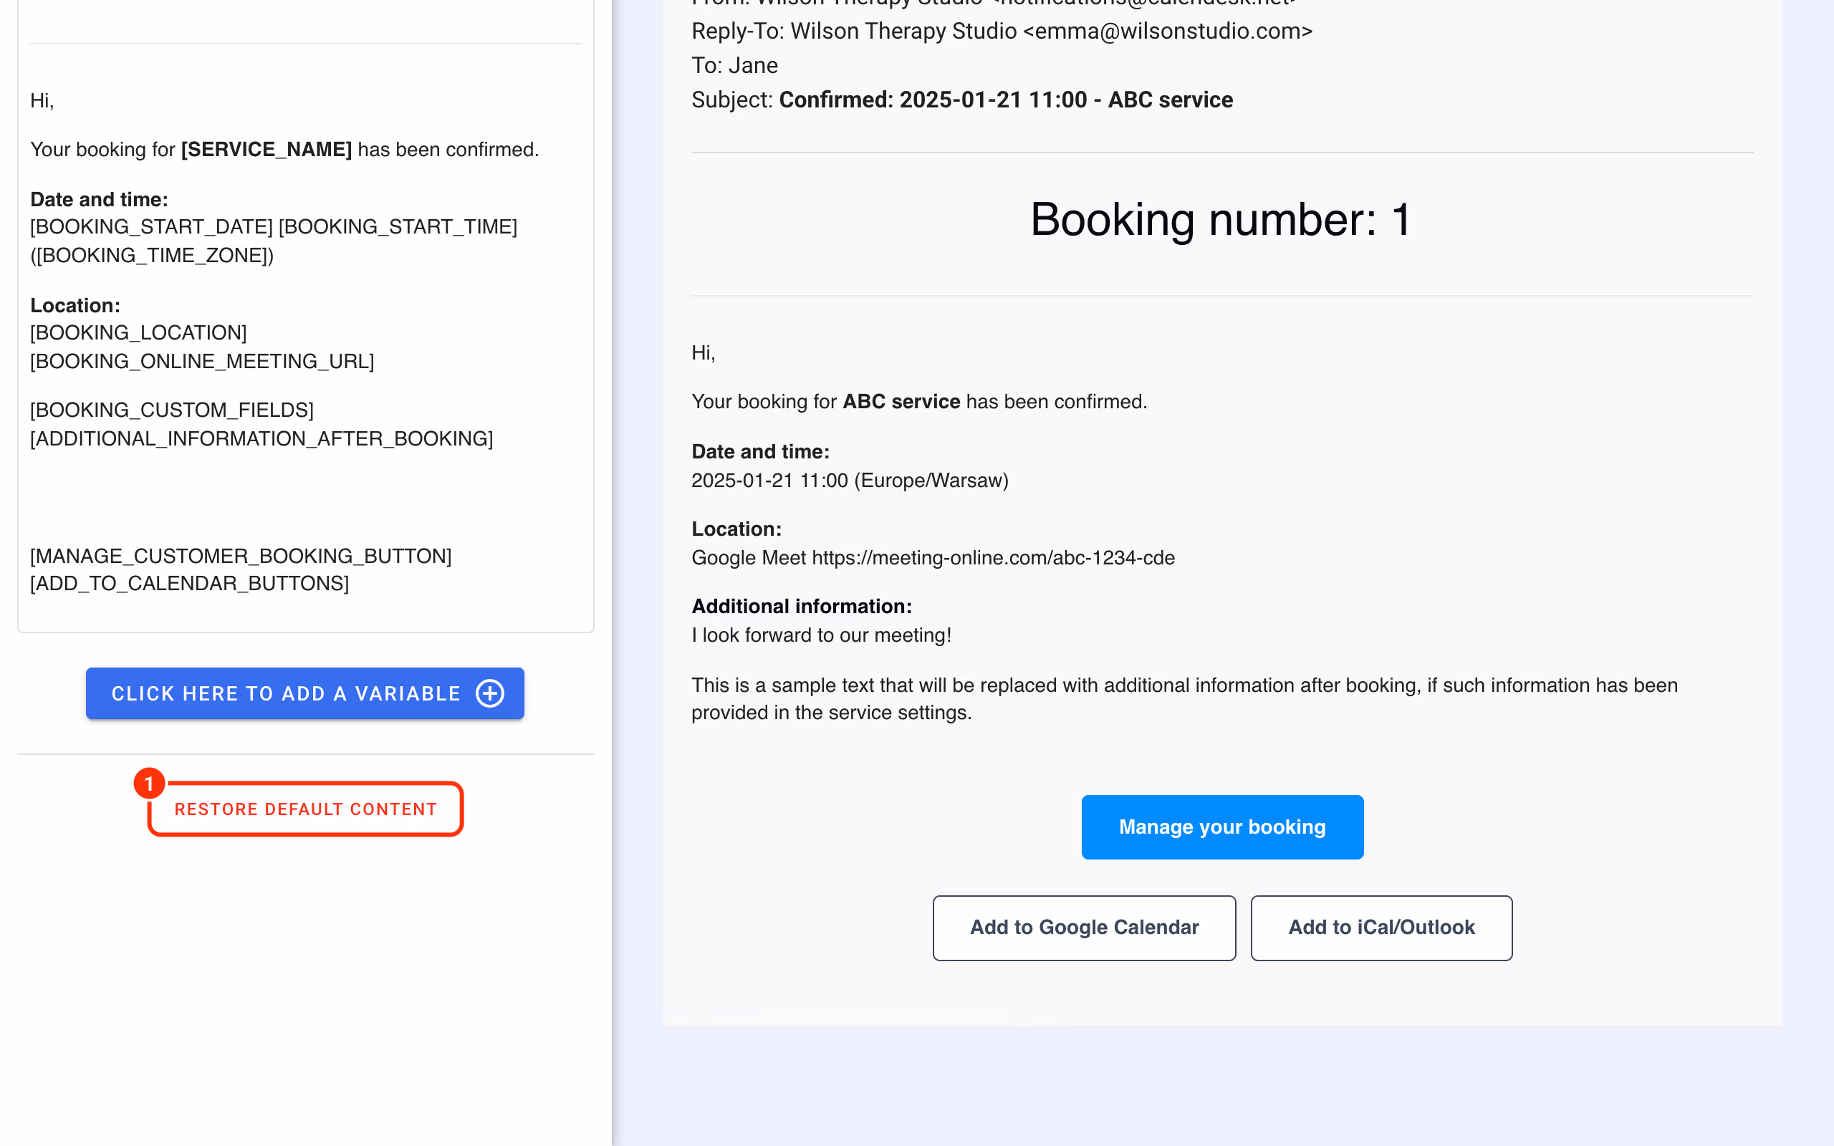Image resolution: width=1834 pixels, height=1146 pixels.
Task: Click the [BOOKING_CUSTOM_FIELDS] placeholder line
Action: point(172,410)
